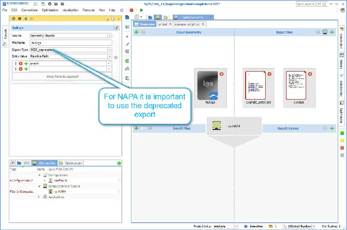Open the Entry Value dropdown
Image resolution: width=347 pixels, height=230 pixels.
pyautogui.click(x=110, y=57)
